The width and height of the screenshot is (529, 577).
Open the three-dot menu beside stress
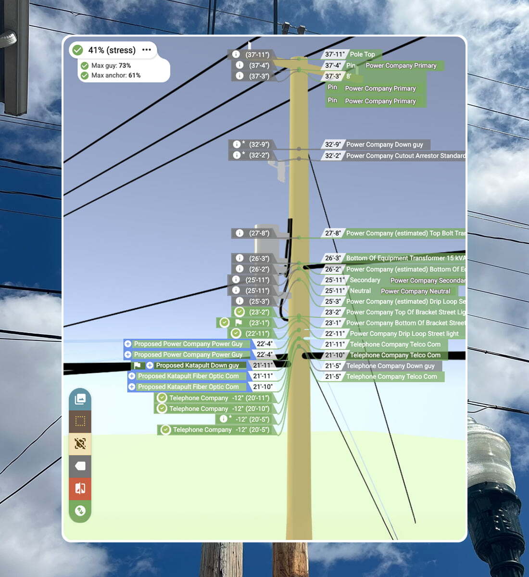(147, 50)
